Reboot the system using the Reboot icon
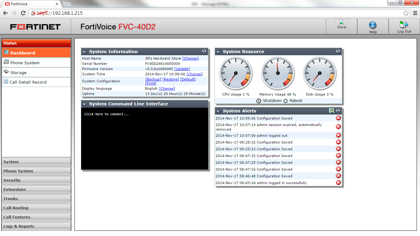 pyautogui.click(x=286, y=101)
